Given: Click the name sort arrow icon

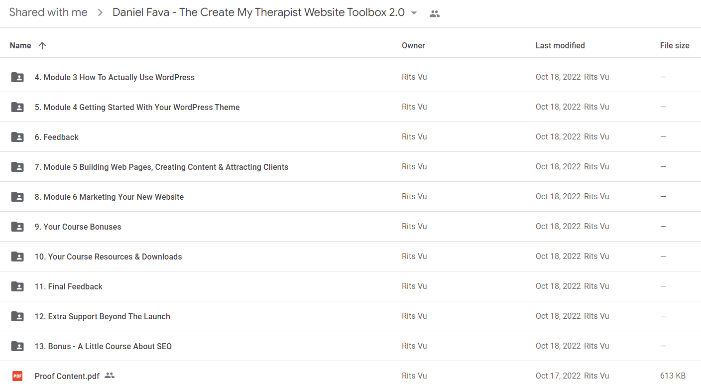Looking at the screenshot, I should (42, 45).
